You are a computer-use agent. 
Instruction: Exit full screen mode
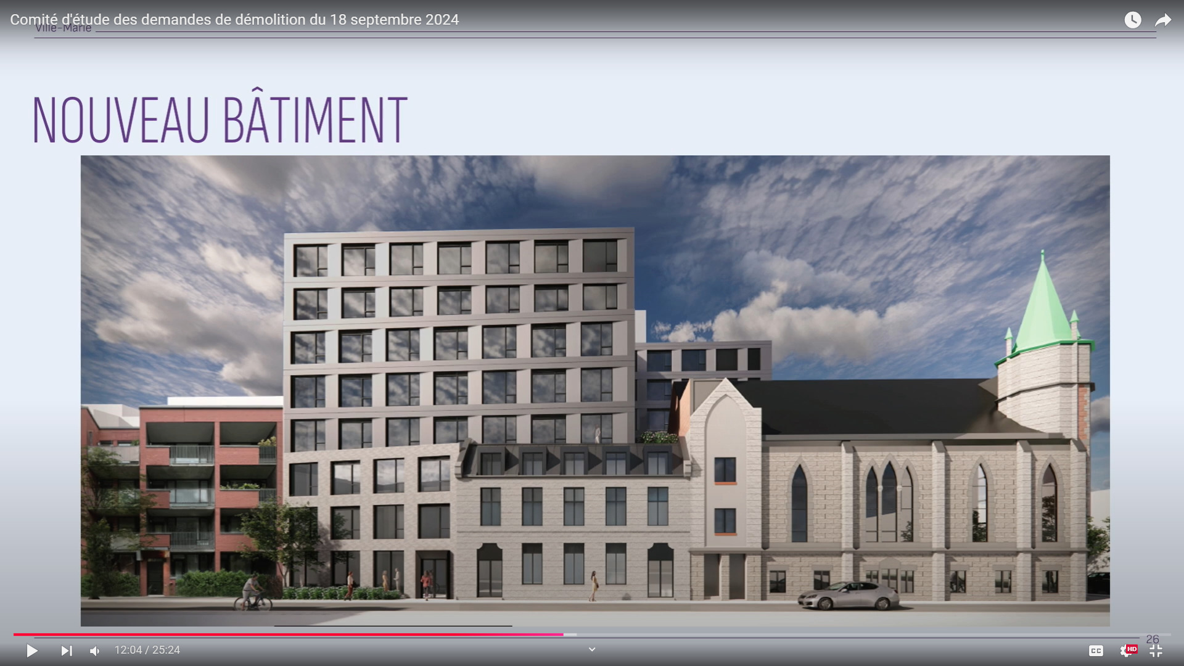tap(1156, 651)
